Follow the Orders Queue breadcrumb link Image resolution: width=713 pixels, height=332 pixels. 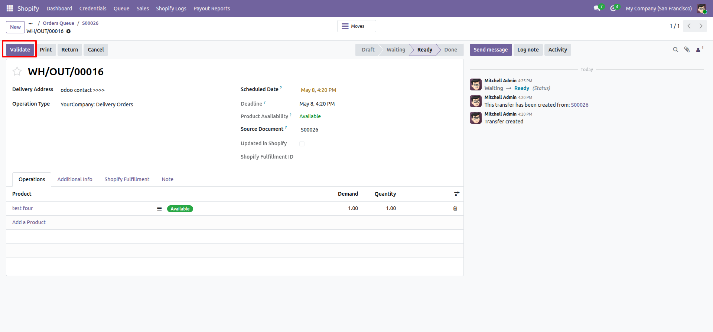(x=58, y=23)
